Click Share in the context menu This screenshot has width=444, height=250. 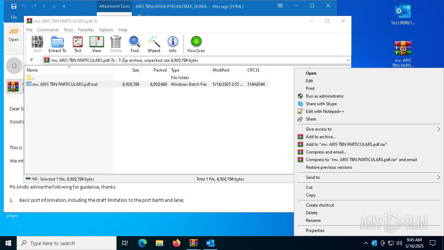369,119
